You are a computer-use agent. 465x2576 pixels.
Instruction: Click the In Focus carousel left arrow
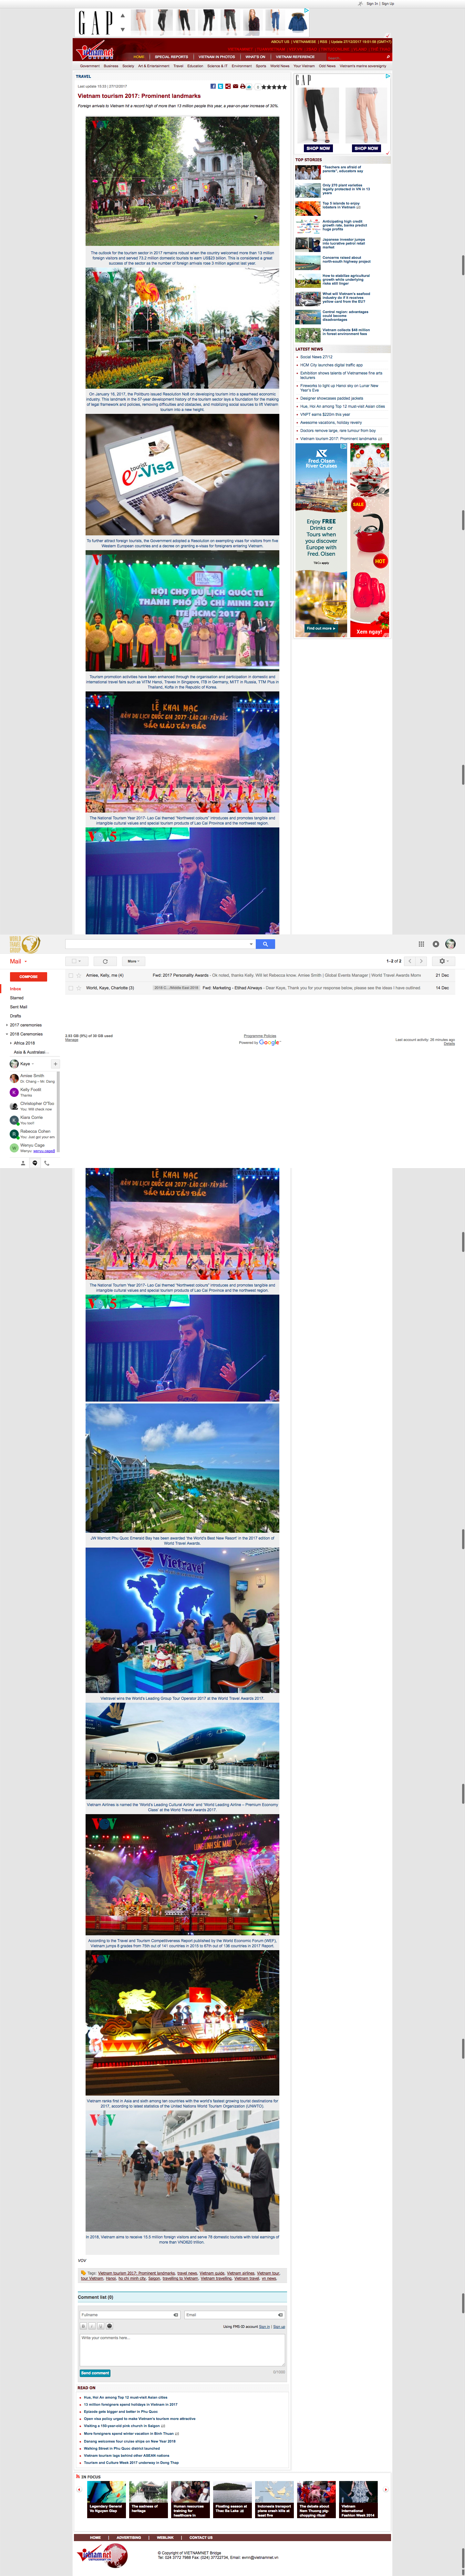(x=80, y=2490)
